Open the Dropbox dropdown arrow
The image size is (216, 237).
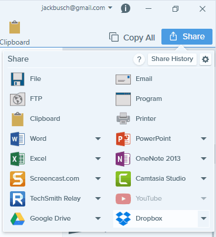pyautogui.click(x=204, y=219)
